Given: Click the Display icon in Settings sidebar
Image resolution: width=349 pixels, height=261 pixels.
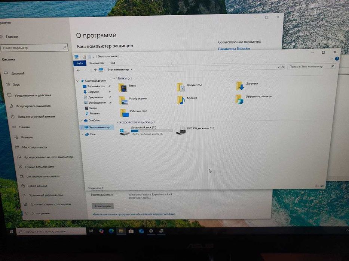Looking at the screenshot, I should [x=6, y=73].
